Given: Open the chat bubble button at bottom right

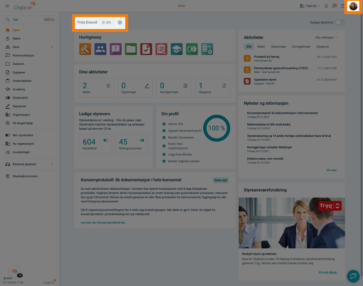Looking at the screenshot, I should [353, 276].
